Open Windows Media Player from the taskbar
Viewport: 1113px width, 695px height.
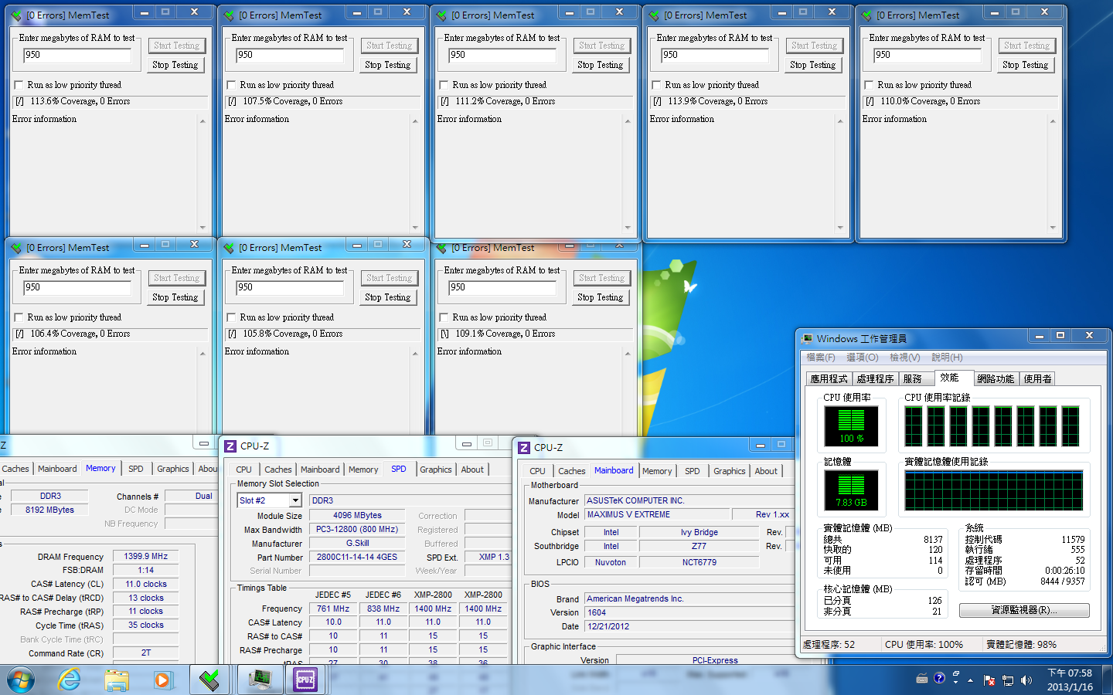(162, 680)
